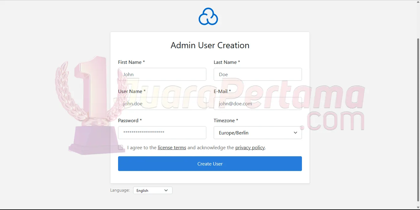
Task: Open the "license terms" link
Action: point(172,147)
